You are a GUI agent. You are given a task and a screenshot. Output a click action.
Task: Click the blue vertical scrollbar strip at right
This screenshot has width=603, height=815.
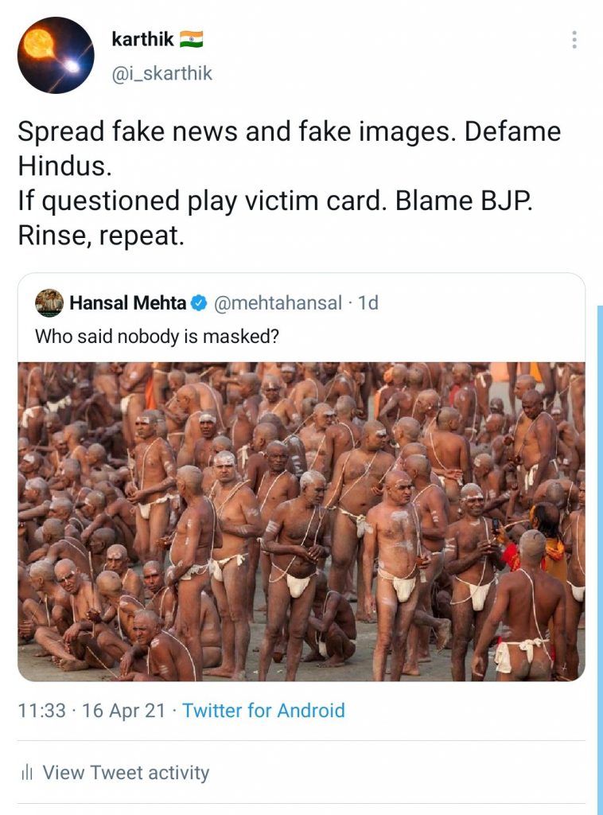click(x=600, y=557)
